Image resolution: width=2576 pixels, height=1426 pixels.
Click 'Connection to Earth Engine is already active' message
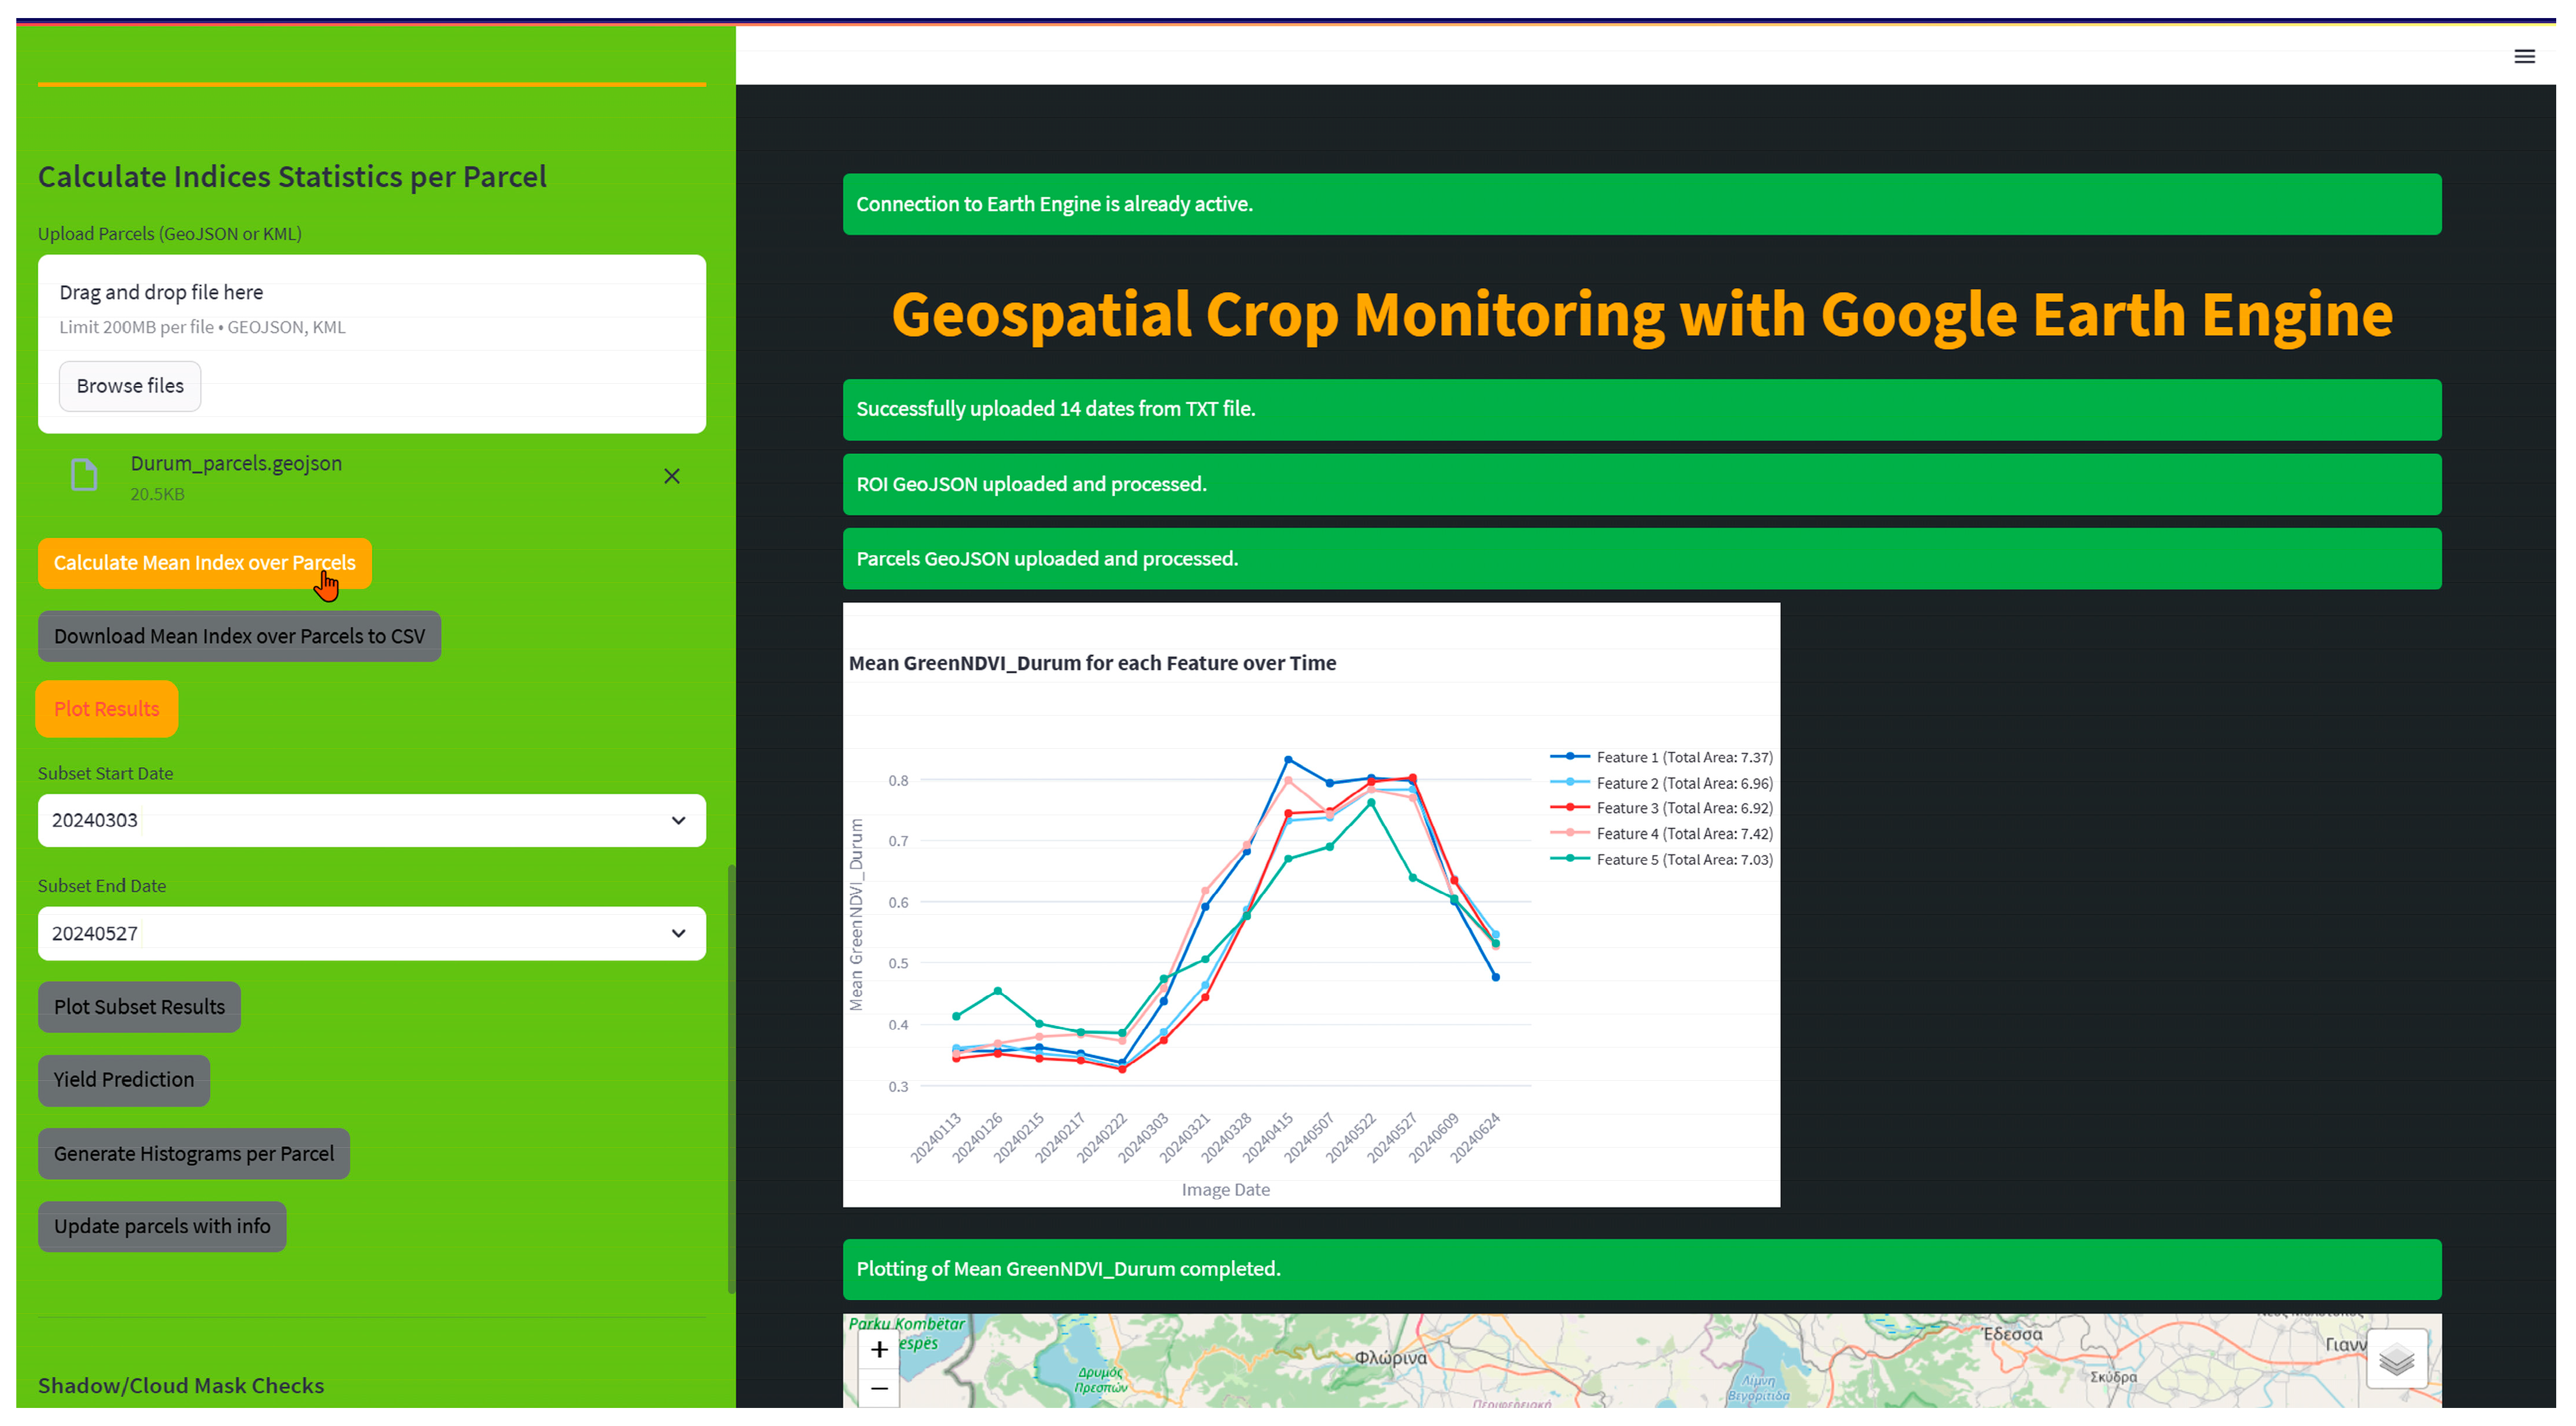pos(1642,204)
